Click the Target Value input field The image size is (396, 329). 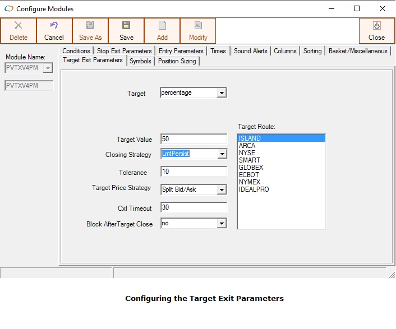point(193,139)
